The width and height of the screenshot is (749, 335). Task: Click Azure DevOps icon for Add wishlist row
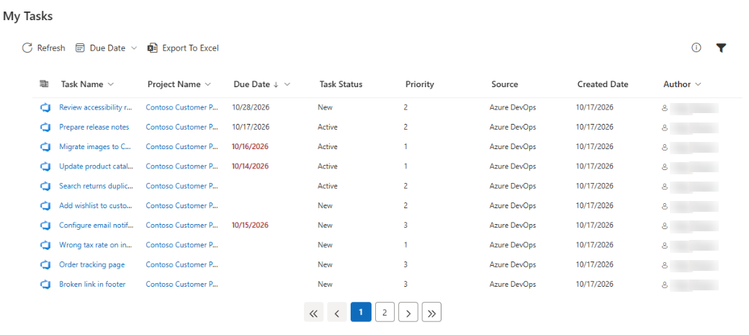45,205
